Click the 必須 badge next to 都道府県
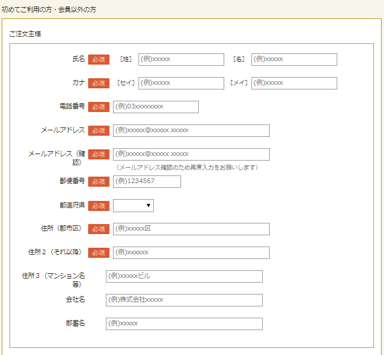This screenshot has height=355, width=384. (x=99, y=206)
